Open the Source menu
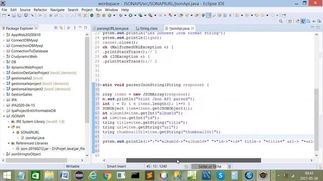The image size is (323, 181). pos(25,10)
